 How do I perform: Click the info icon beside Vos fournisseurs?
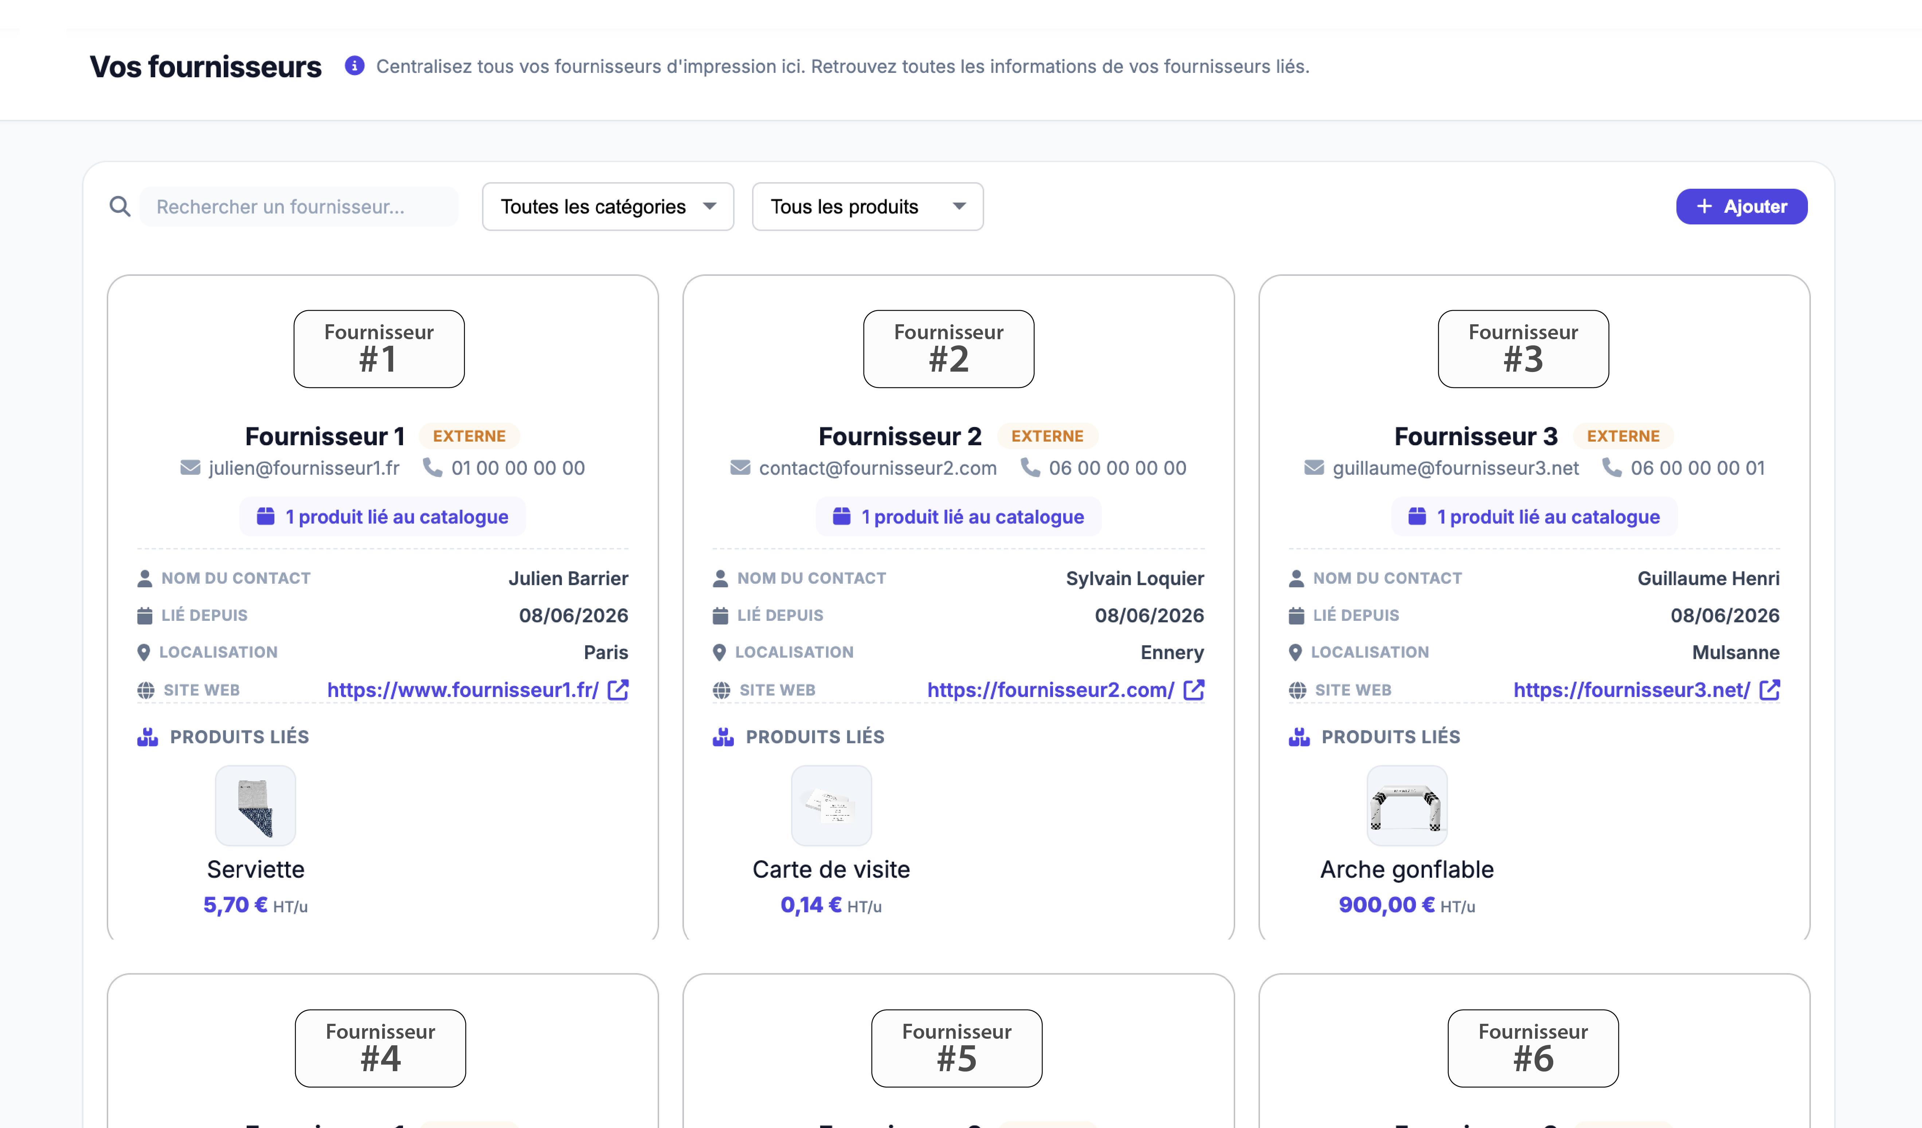pos(354,66)
